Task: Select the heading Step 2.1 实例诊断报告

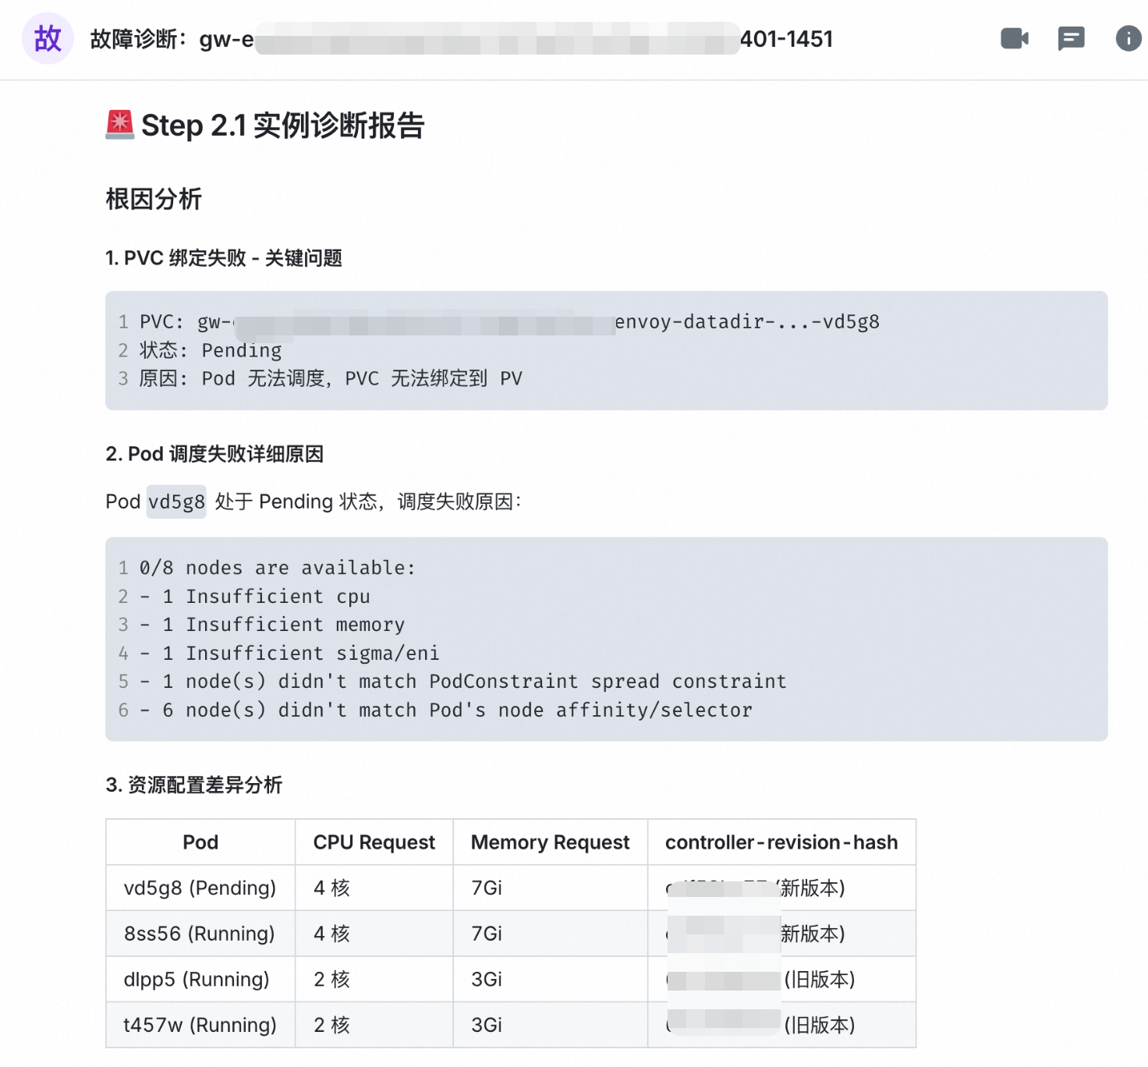Action: [x=282, y=126]
